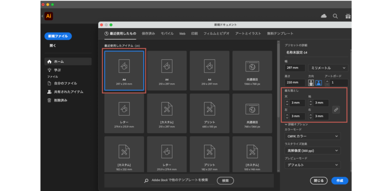Click the search magnifier in the top bar
This screenshot has height=191, width=392.
click(x=335, y=16)
